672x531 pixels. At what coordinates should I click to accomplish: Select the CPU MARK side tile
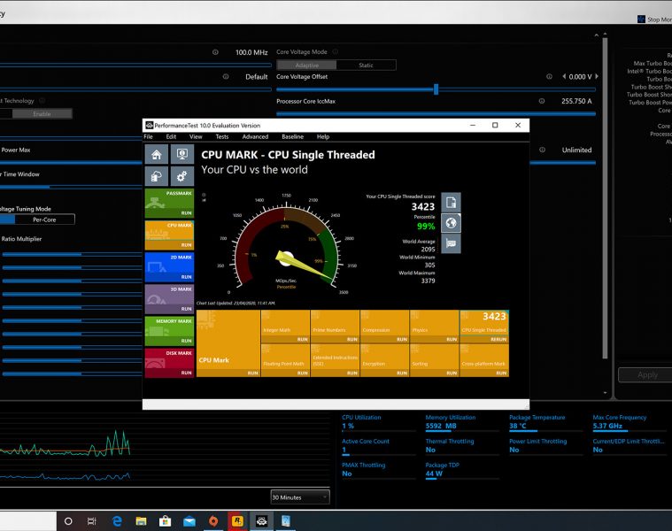[x=169, y=235]
